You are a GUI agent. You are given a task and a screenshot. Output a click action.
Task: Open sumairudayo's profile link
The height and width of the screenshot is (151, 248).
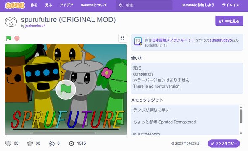point(221,40)
